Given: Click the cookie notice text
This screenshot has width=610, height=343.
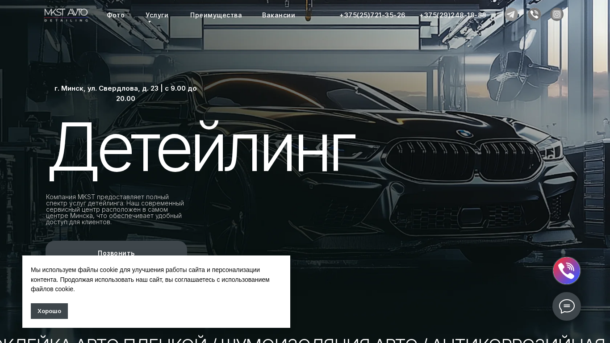Looking at the screenshot, I should [150, 279].
